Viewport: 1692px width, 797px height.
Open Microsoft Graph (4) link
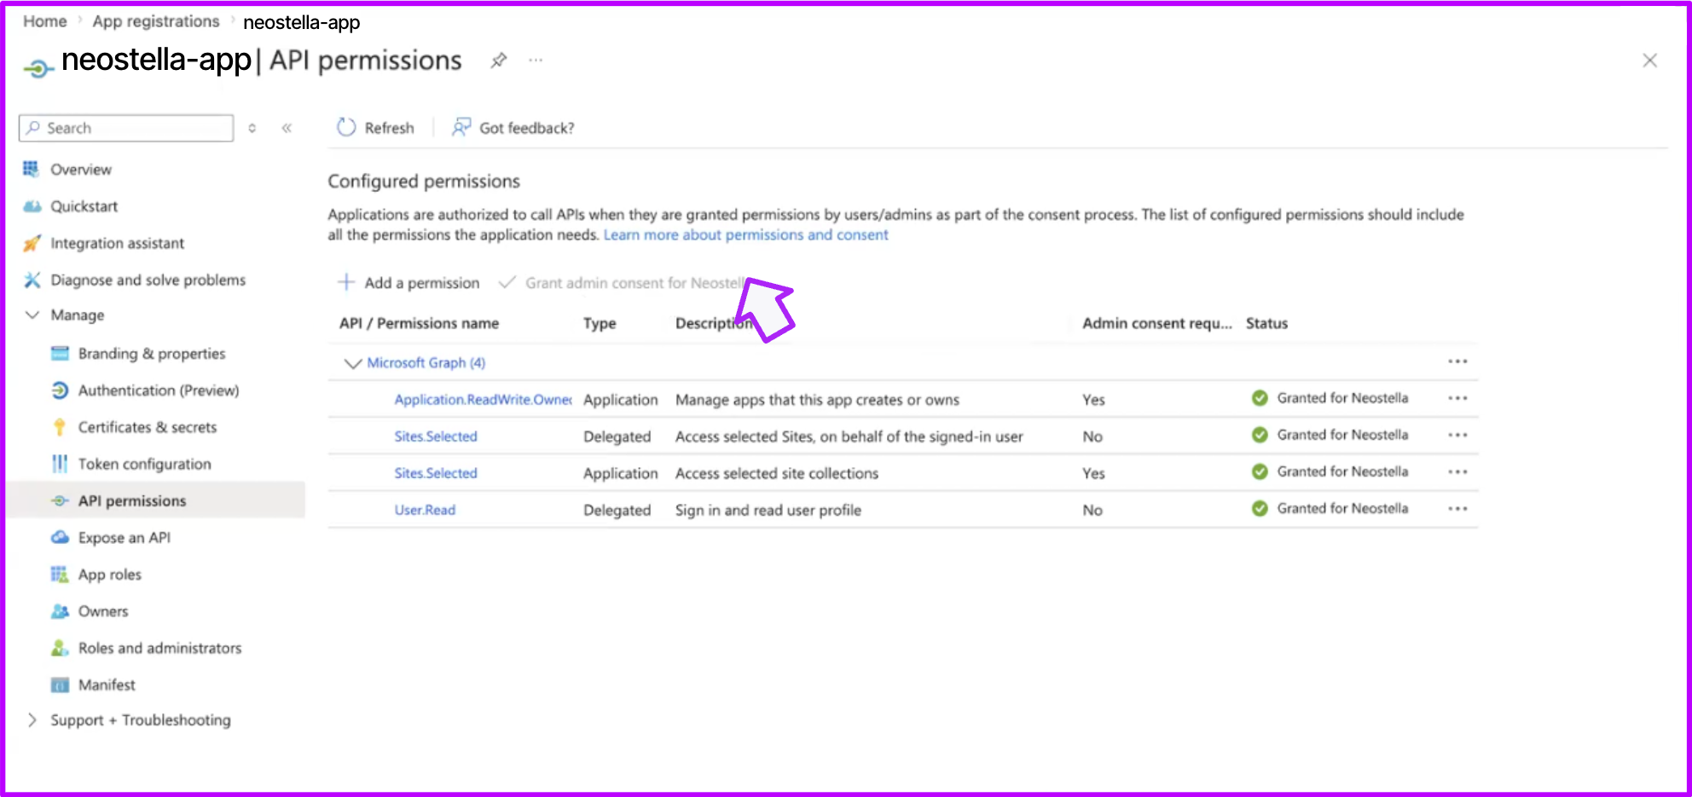[x=426, y=363]
